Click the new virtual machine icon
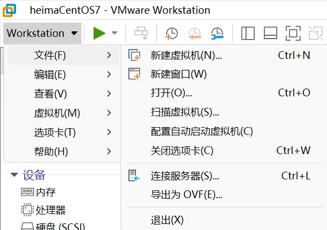The width and height of the screenshot is (327, 230). (134, 55)
